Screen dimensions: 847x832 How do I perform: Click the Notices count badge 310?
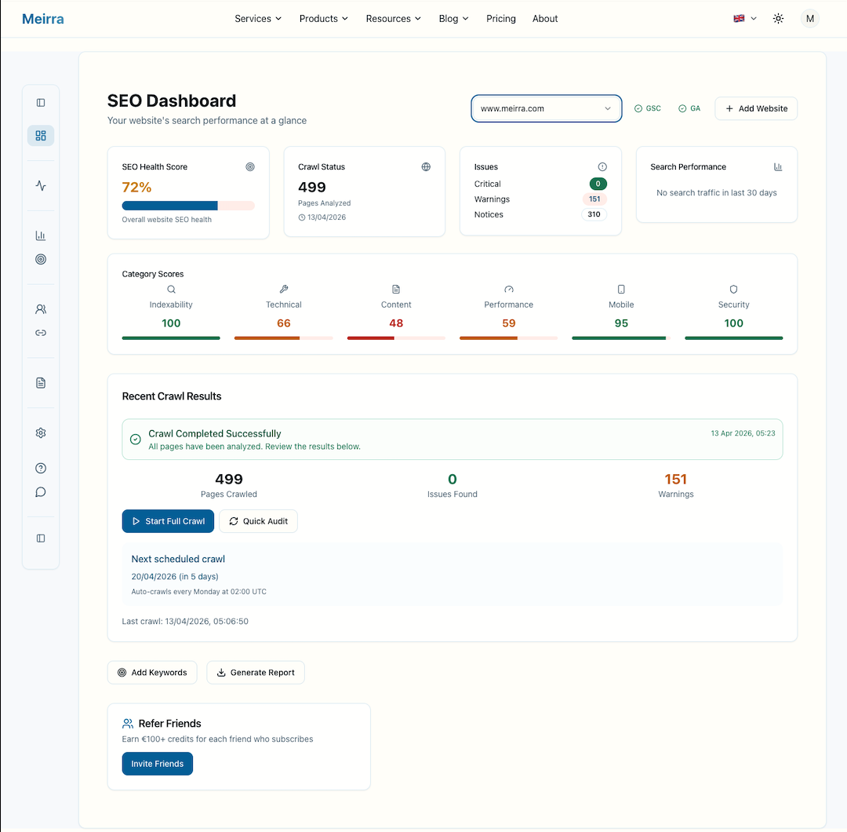594,214
